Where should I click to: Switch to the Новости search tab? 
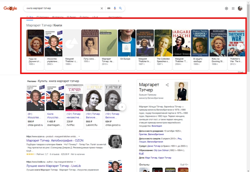(x=58, y=17)
